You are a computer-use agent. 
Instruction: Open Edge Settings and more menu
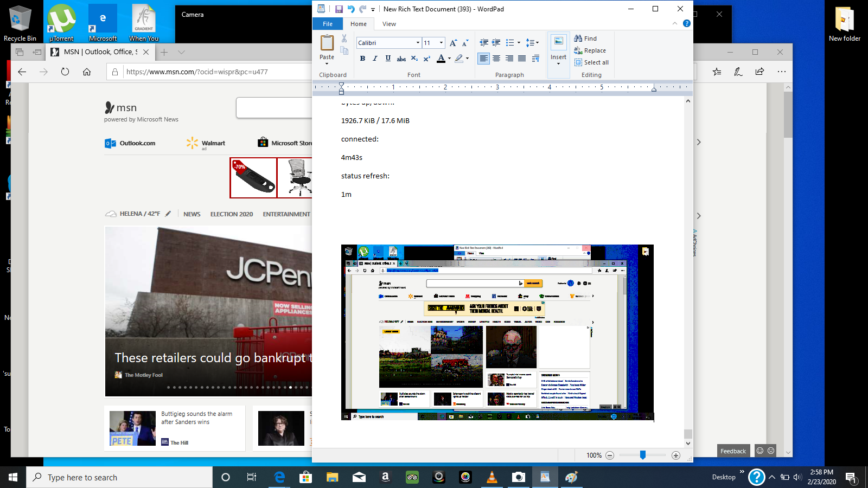781,72
